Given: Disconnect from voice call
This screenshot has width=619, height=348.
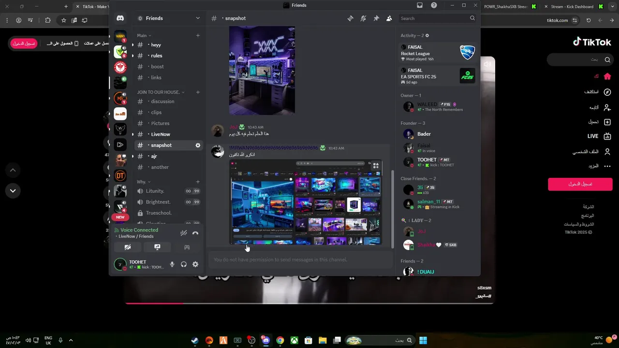Looking at the screenshot, I should [195, 233].
